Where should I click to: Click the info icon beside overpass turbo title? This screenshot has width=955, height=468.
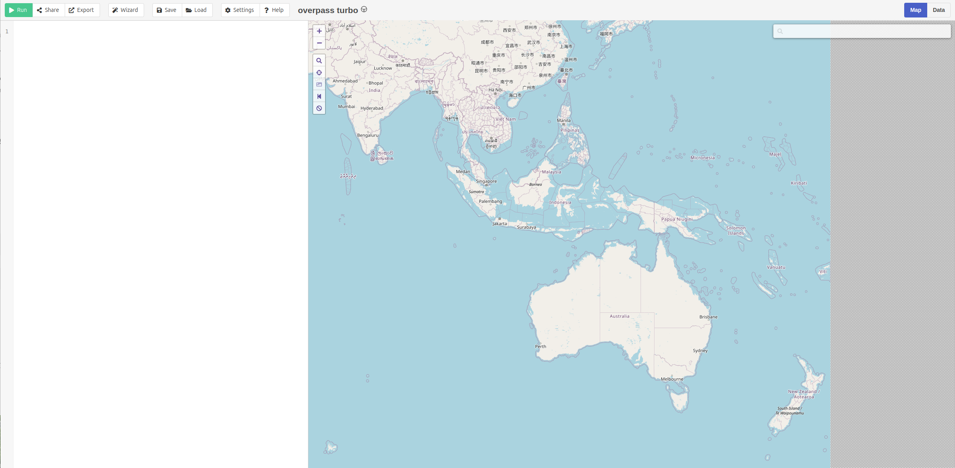(364, 10)
